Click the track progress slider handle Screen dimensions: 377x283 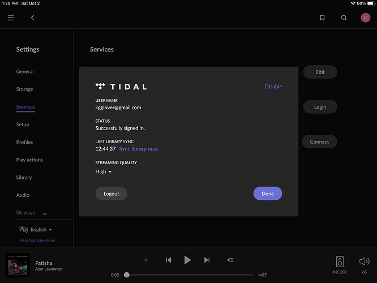tap(127, 275)
